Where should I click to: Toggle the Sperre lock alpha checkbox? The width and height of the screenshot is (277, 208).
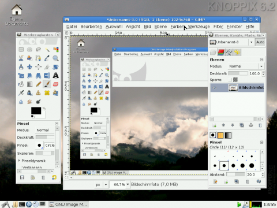tap(230, 80)
